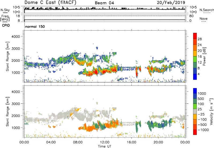Viewport: 214px width, 148px height.
Task: Click the '18' frequency axis tick
Action: (x=18, y=16)
